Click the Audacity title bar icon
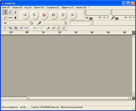Image resolution: width=136 pixels, height=111 pixels. click(3, 3)
